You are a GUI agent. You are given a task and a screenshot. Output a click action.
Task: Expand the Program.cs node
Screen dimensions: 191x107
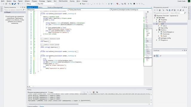(x=157, y=40)
